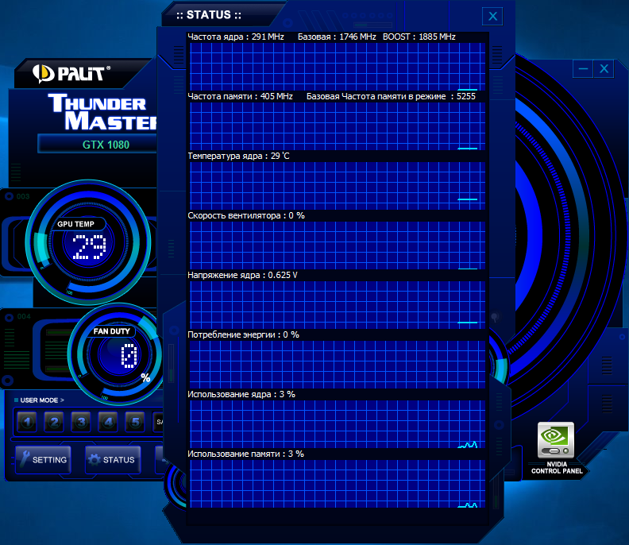Select user mode profile 1
Viewport: 629px width, 545px height.
coord(27,422)
